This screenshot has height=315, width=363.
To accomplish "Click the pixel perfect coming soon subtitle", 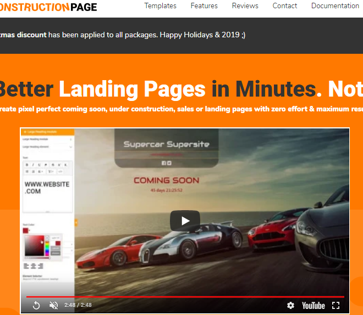I will [182, 109].
